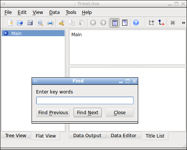
Task: Open print preview with the magnifier icon
Action: pyautogui.click(x=40, y=23)
